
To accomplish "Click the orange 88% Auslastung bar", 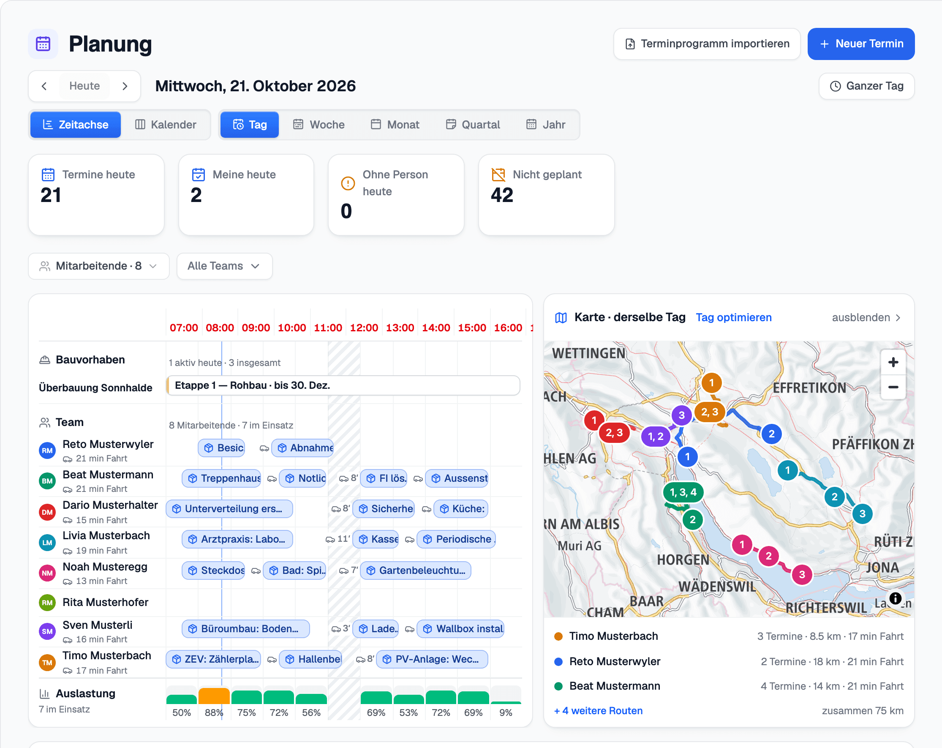I will tap(214, 696).
